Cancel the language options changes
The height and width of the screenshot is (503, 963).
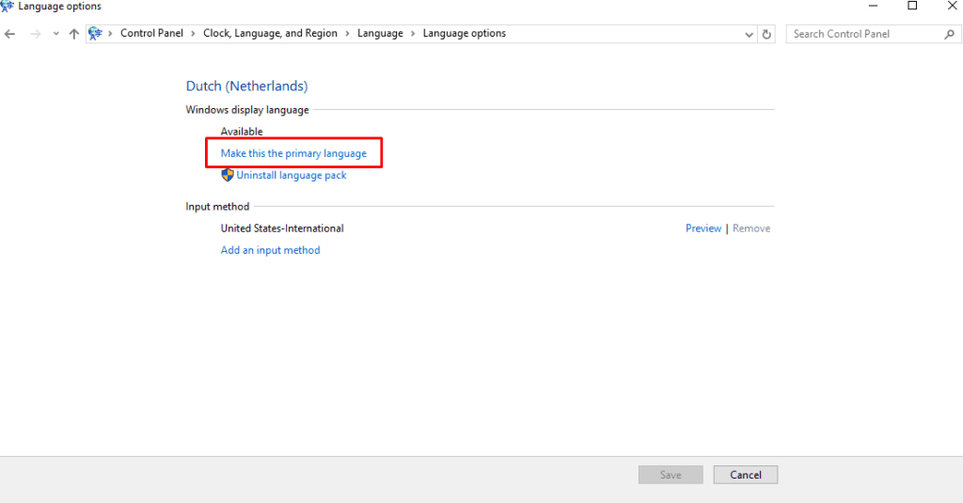[746, 475]
